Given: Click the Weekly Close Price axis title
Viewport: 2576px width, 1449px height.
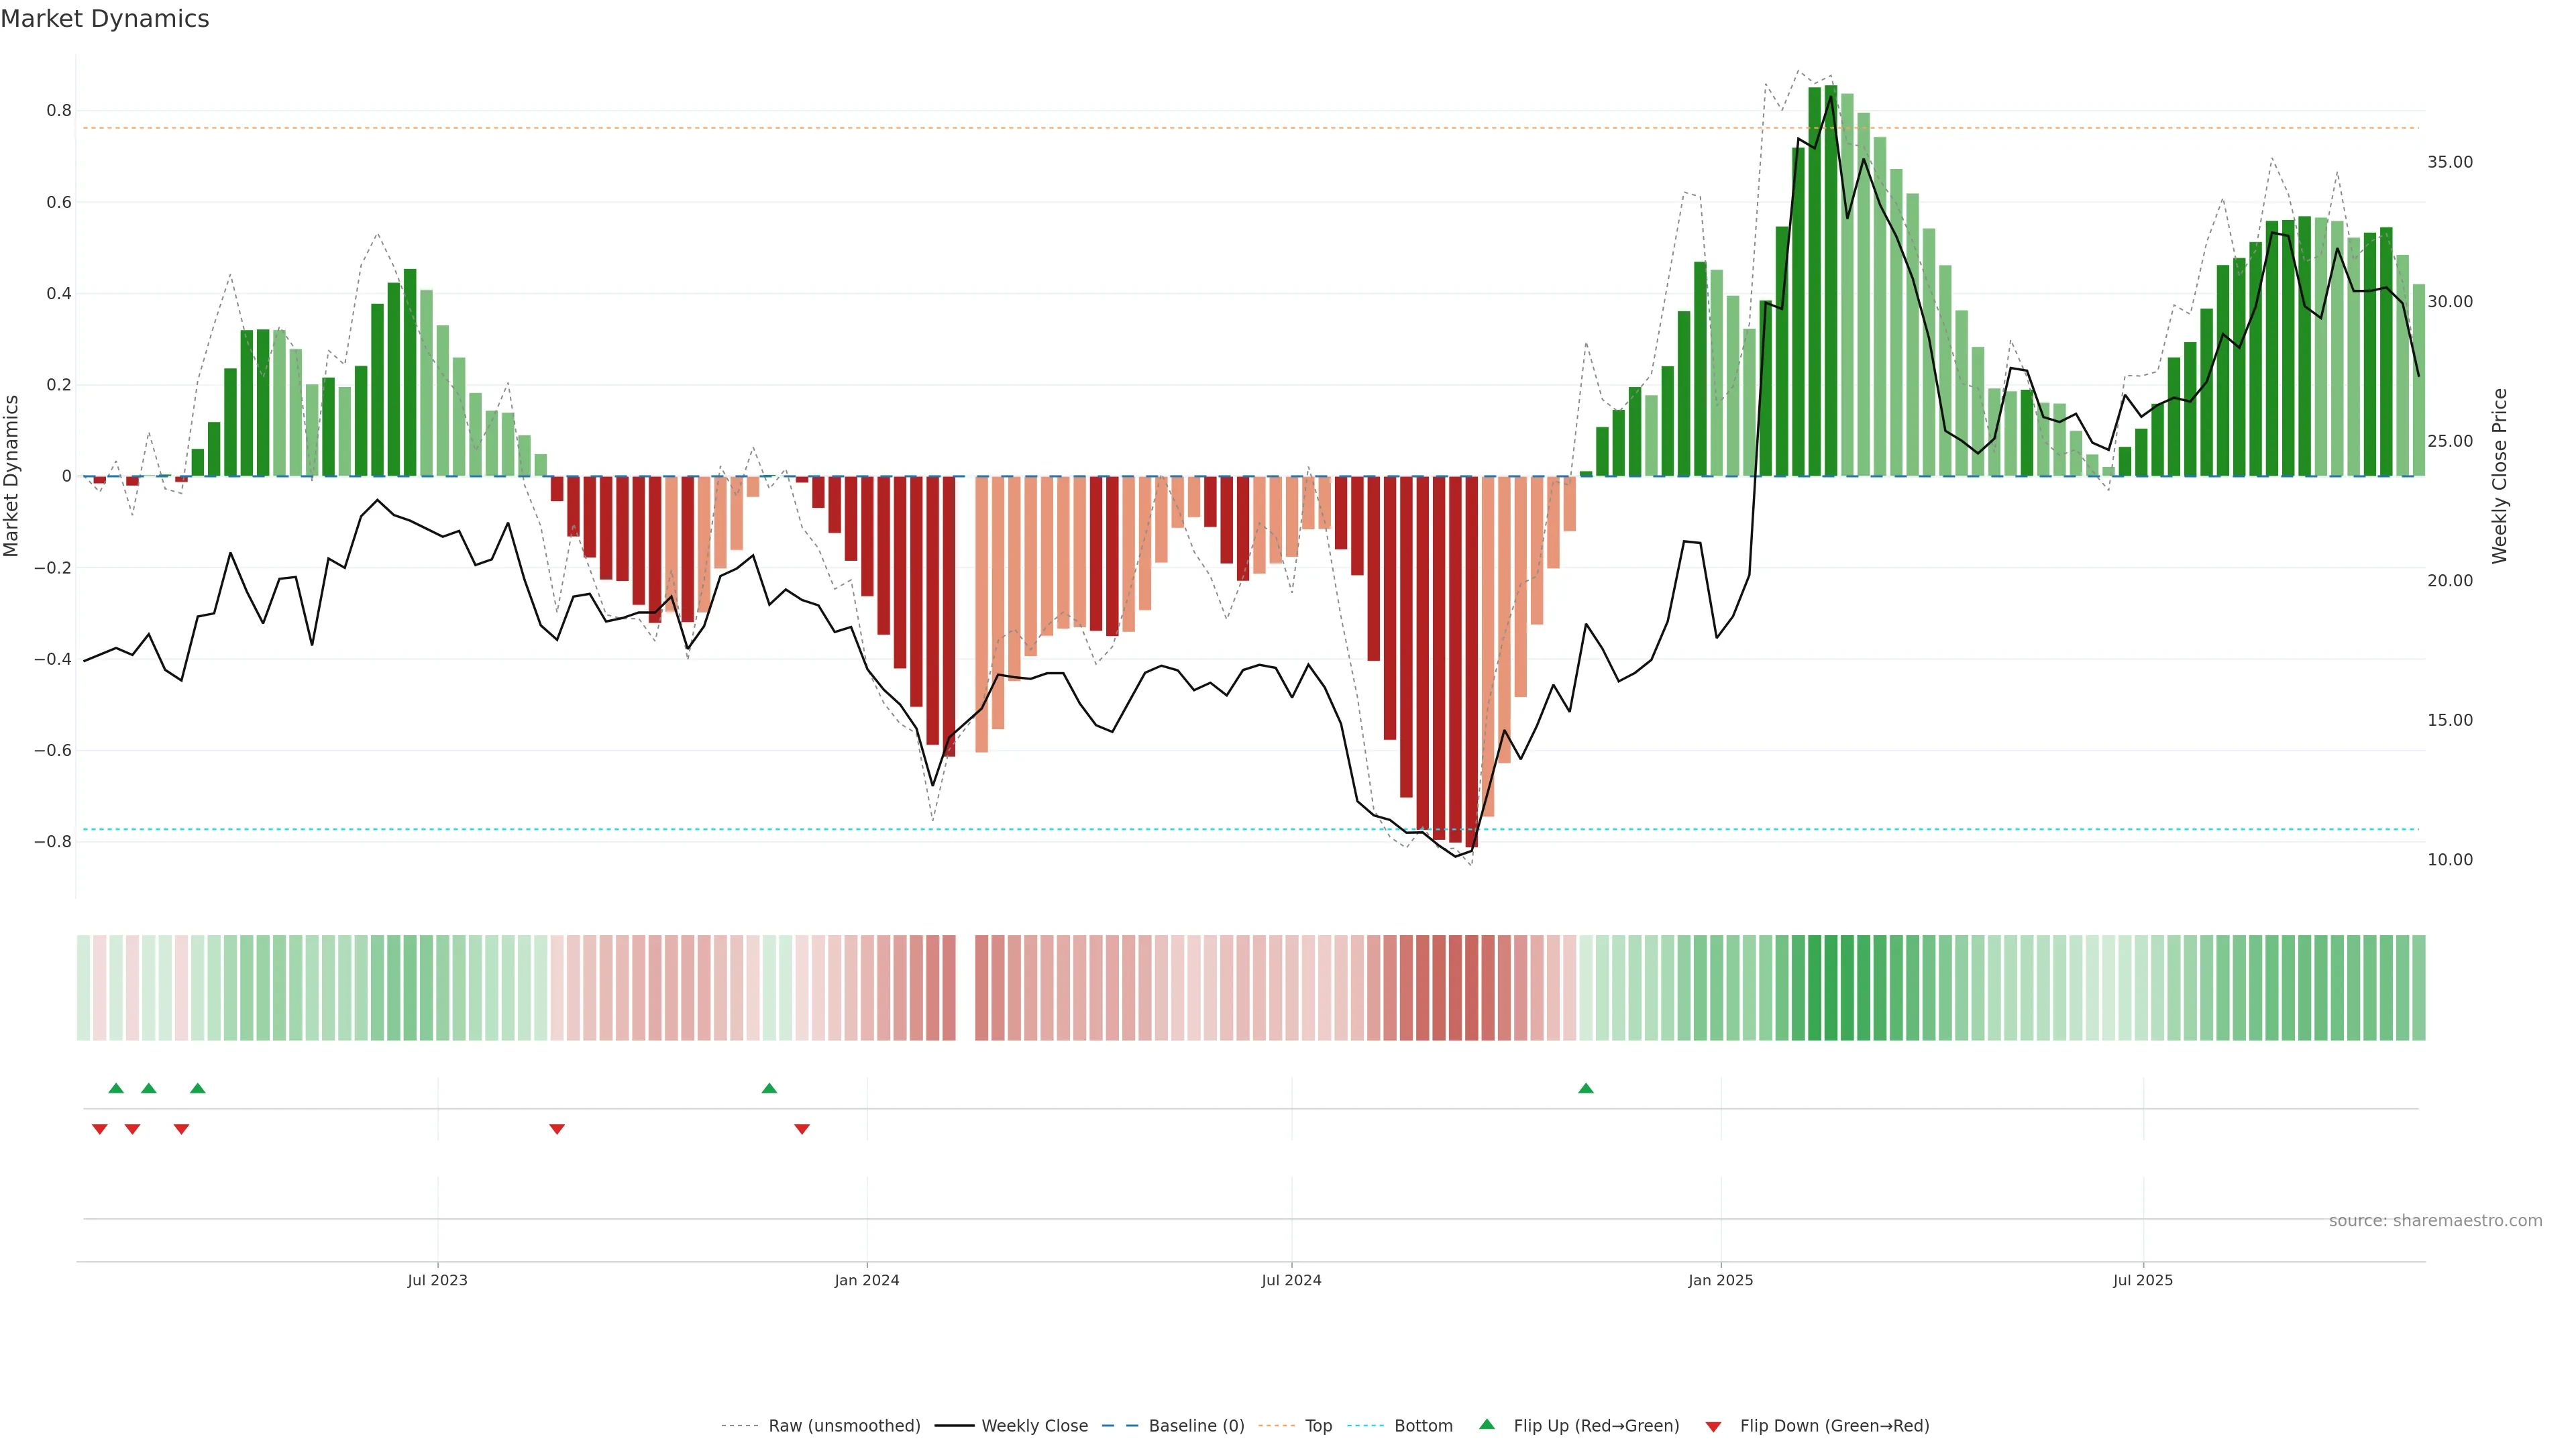Looking at the screenshot, I should click(2499, 476).
